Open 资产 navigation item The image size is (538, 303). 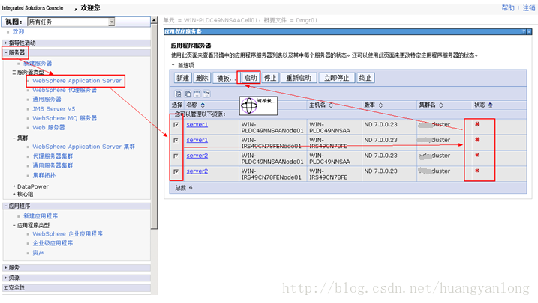[x=38, y=253]
